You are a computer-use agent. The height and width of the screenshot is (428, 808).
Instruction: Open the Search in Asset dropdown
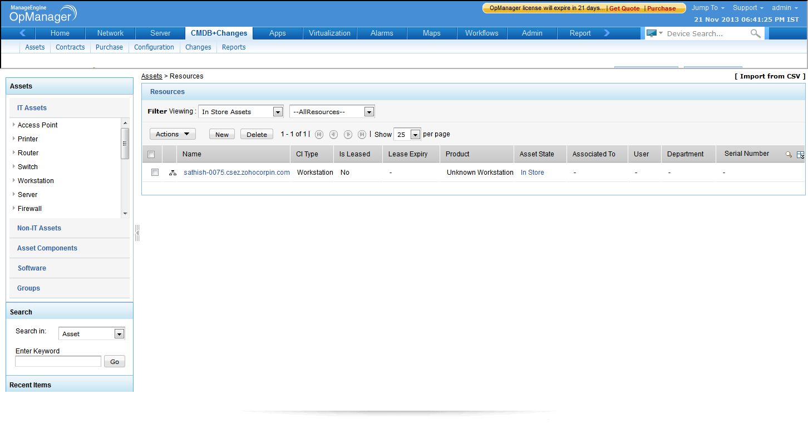click(x=92, y=333)
